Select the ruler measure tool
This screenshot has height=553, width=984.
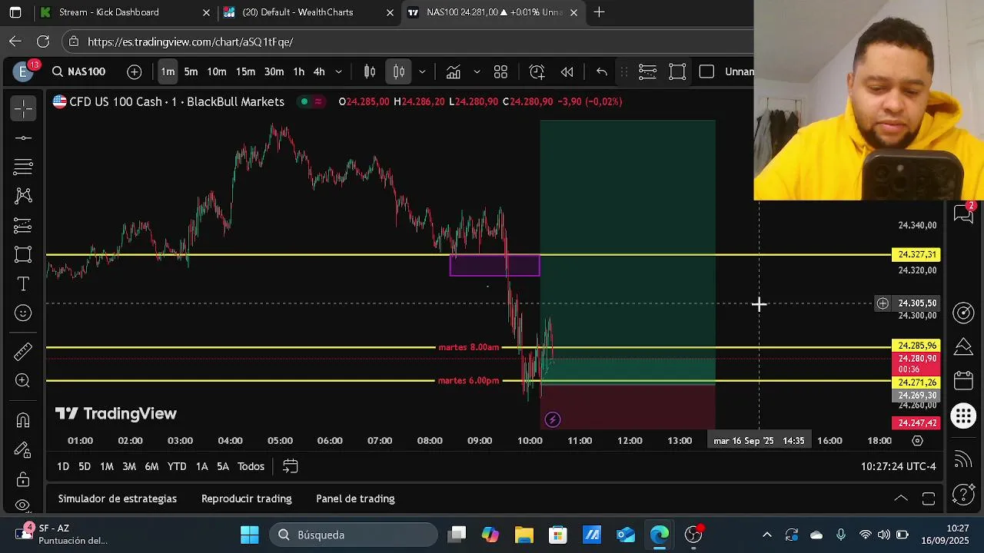[23, 352]
